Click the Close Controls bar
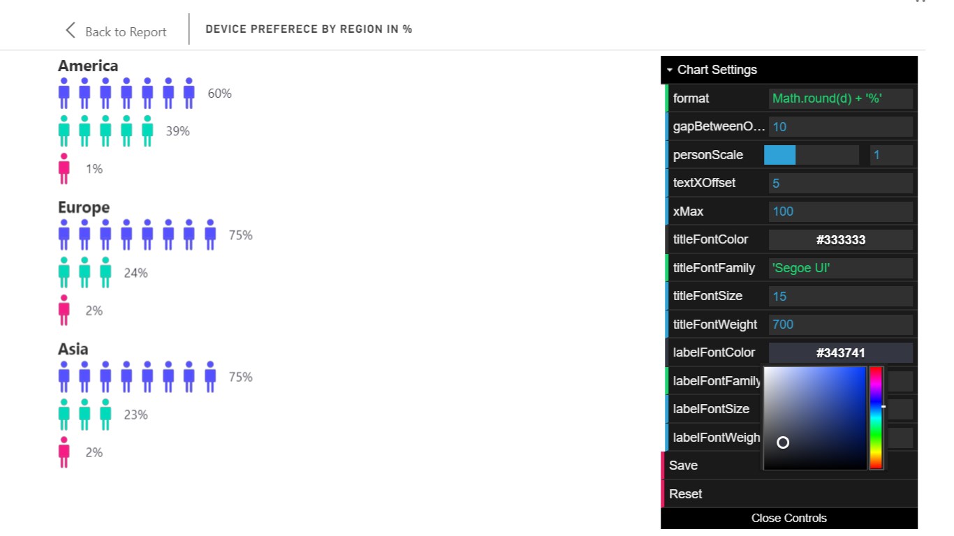This screenshot has height=536, width=954. point(788,518)
